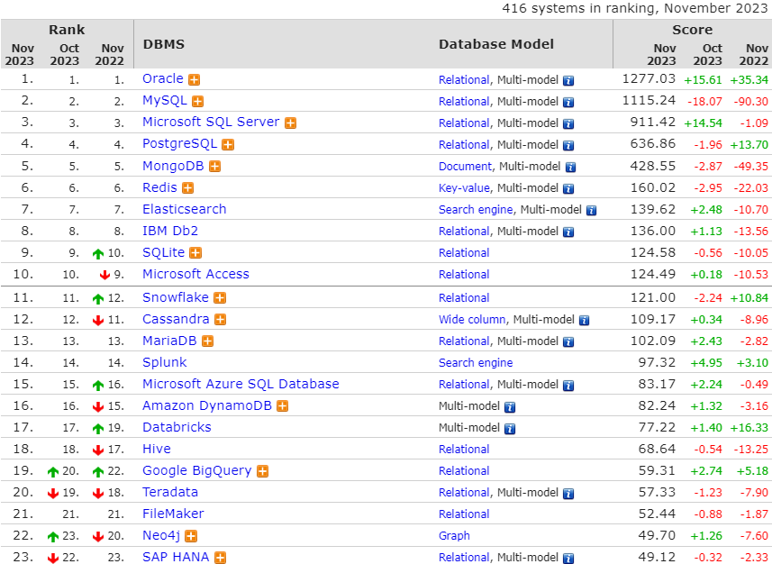
Task: Open the Microsoft Azure SQL Database link
Action: click(x=241, y=384)
